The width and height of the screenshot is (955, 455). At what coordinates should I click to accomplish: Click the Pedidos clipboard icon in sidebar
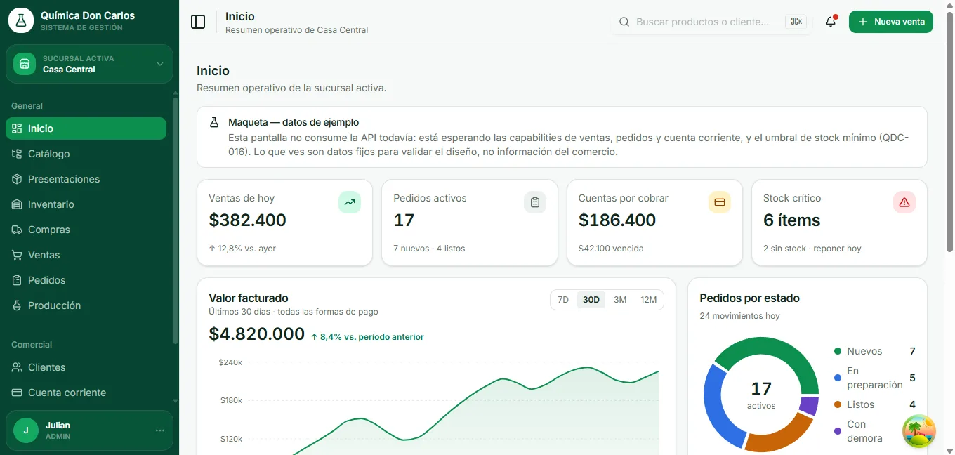tap(18, 280)
